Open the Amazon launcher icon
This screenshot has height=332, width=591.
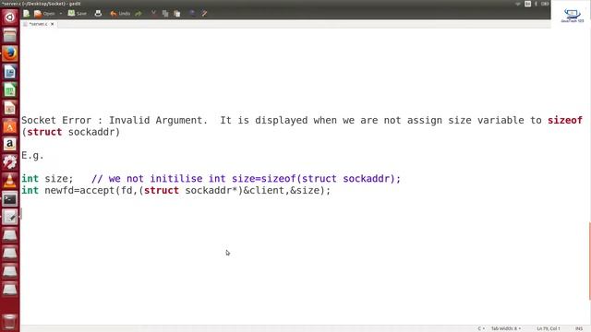click(x=10, y=144)
